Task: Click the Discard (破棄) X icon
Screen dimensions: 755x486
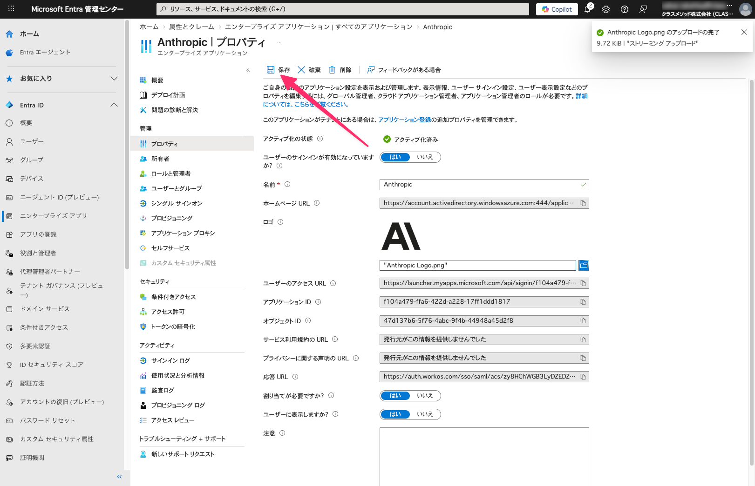Action: click(301, 70)
